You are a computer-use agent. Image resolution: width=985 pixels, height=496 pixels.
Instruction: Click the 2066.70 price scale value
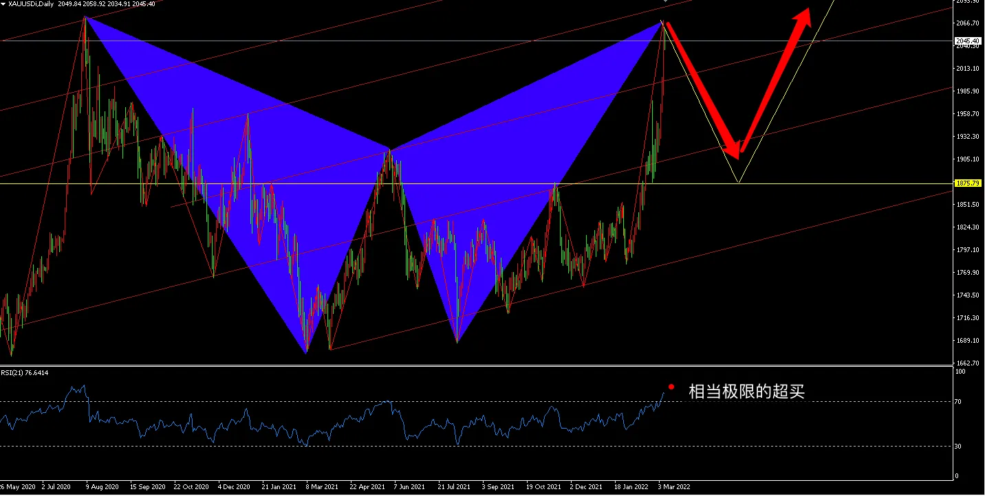point(967,23)
